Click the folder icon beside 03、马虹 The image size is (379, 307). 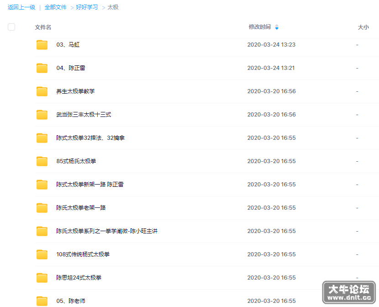42,45
